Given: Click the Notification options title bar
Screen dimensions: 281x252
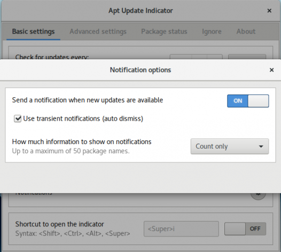Looking at the screenshot, I should pos(140,70).
